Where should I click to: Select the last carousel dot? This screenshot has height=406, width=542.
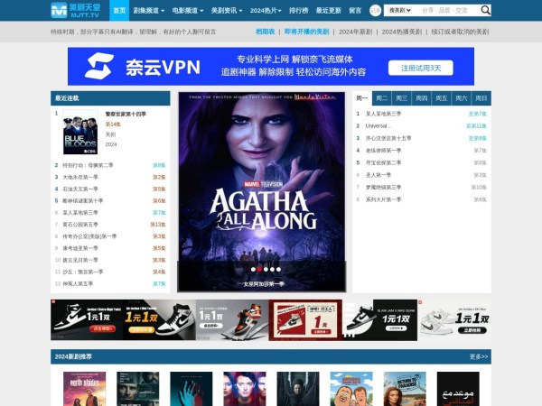click(278, 269)
